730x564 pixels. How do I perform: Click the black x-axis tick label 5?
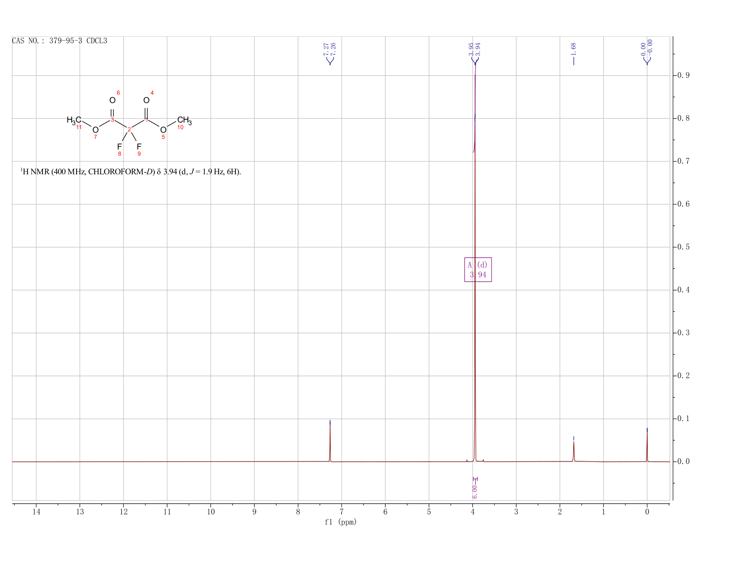point(429,512)
